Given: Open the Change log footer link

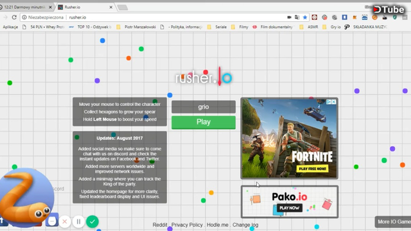Looking at the screenshot, I should [x=245, y=225].
